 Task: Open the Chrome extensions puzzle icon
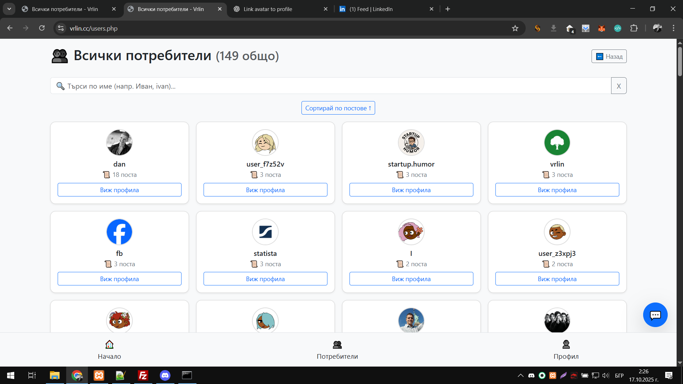point(634,28)
